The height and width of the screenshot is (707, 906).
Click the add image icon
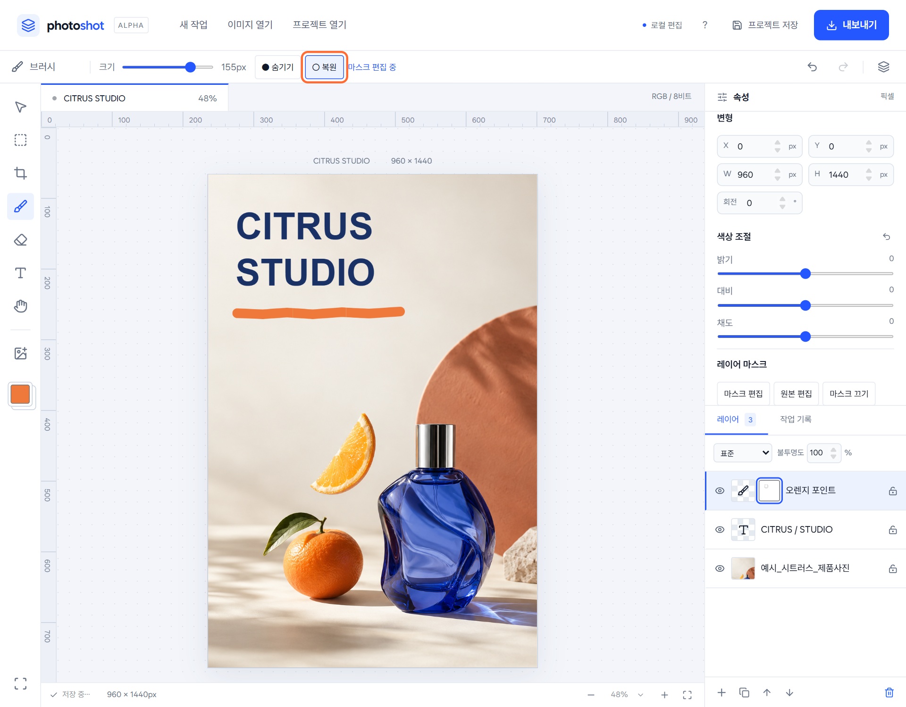(20, 353)
